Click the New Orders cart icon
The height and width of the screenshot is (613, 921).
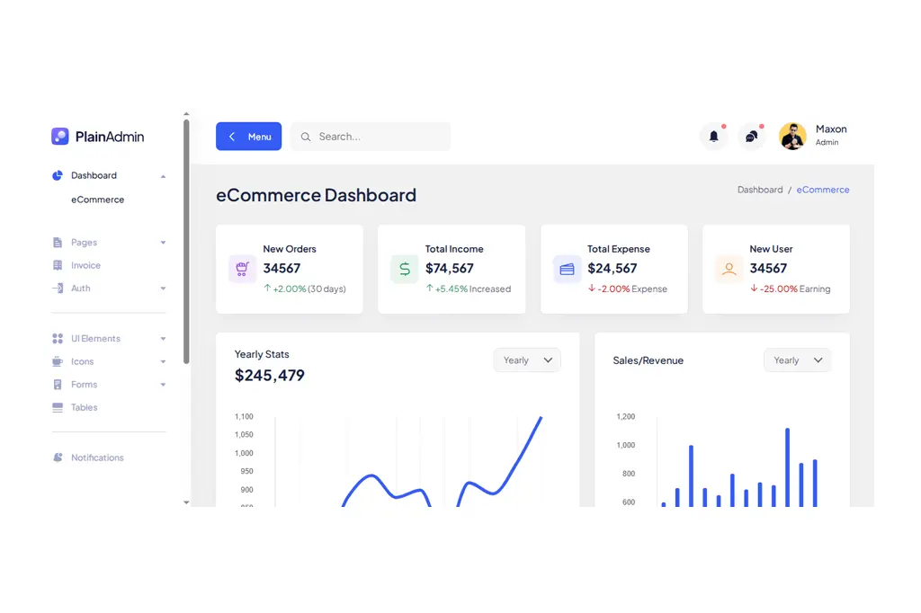(x=242, y=269)
